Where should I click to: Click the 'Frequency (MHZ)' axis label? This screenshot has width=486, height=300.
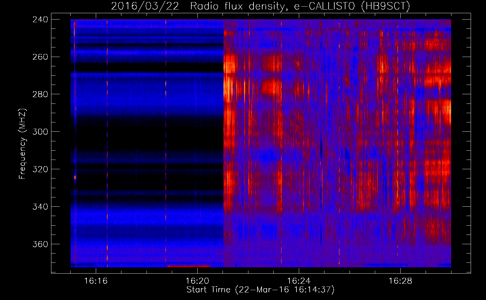coord(23,144)
